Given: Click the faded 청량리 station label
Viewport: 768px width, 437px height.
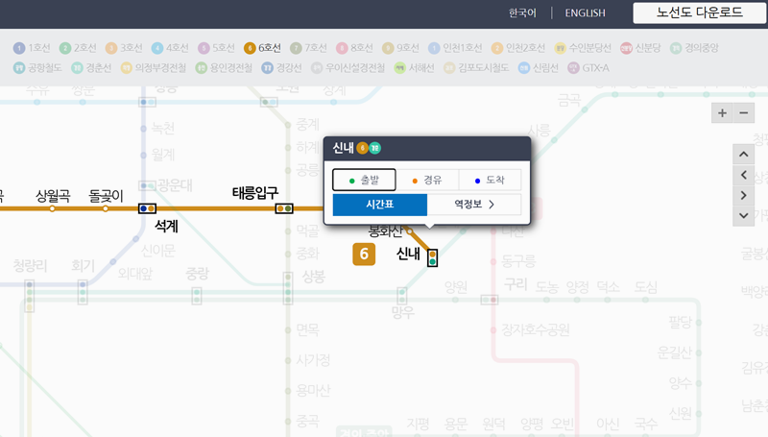Looking at the screenshot, I should pyautogui.click(x=31, y=265).
